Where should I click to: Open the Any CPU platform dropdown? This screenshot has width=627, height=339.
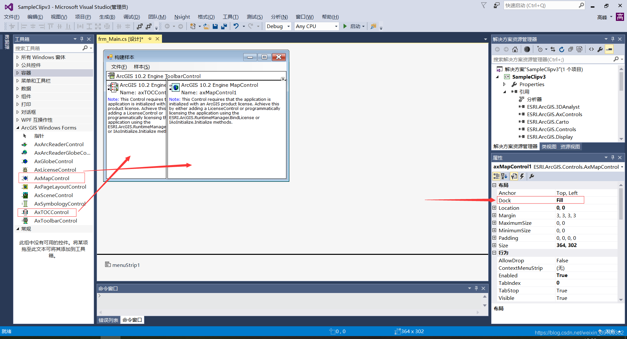coord(316,26)
